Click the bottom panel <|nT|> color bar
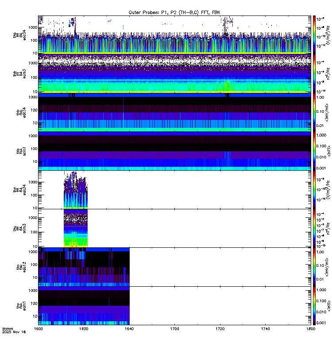This screenshot has height=354, width=332. click(x=314, y=306)
